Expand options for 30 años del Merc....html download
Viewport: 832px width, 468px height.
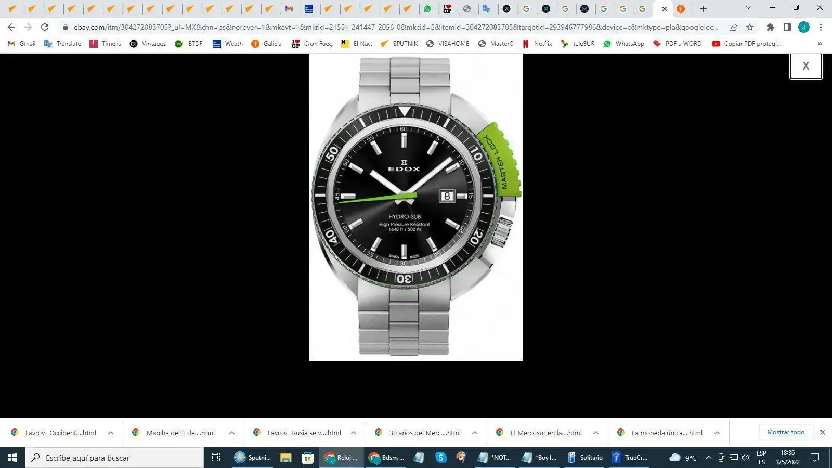pos(475,433)
